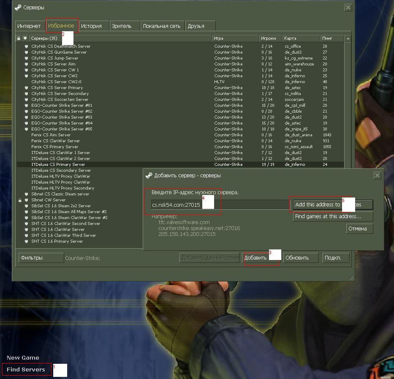
Task: Close the Добавить сервер dialog
Action: click(377, 175)
